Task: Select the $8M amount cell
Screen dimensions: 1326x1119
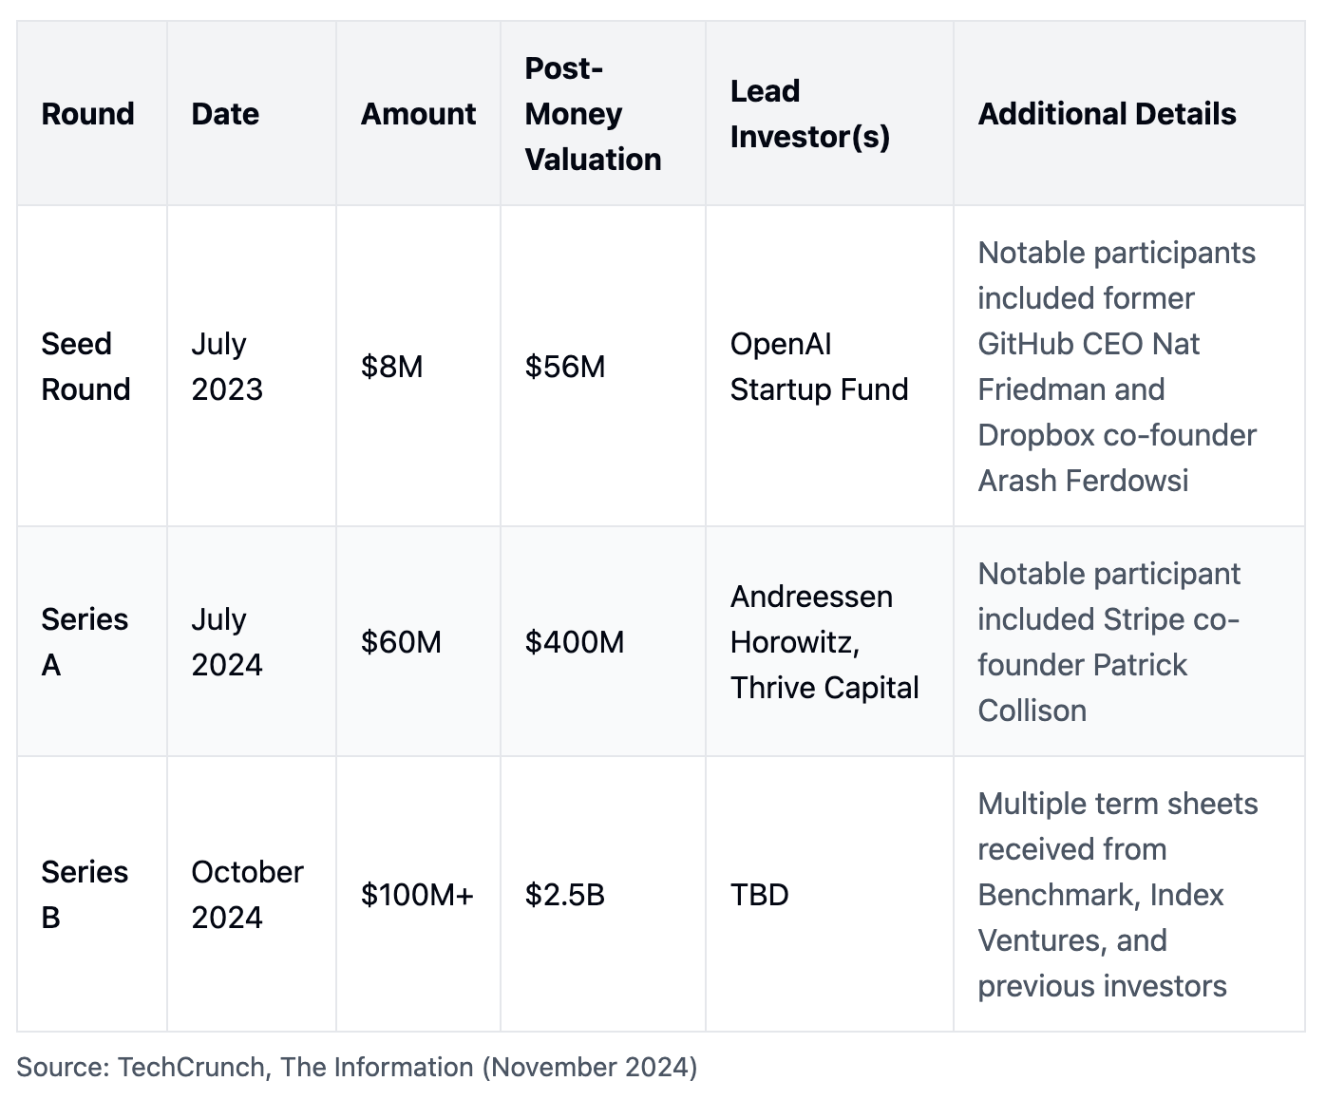Action: [391, 367]
